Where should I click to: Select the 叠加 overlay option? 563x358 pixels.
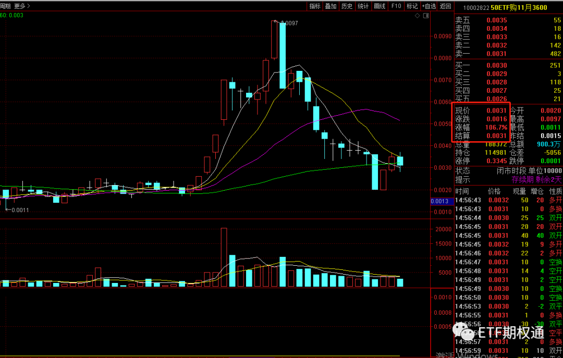[331, 6]
